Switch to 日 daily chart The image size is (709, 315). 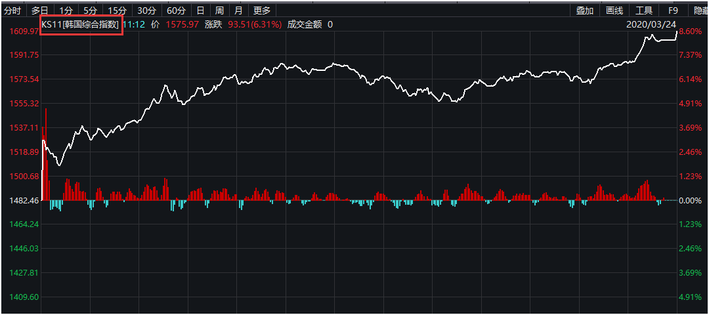click(x=201, y=10)
